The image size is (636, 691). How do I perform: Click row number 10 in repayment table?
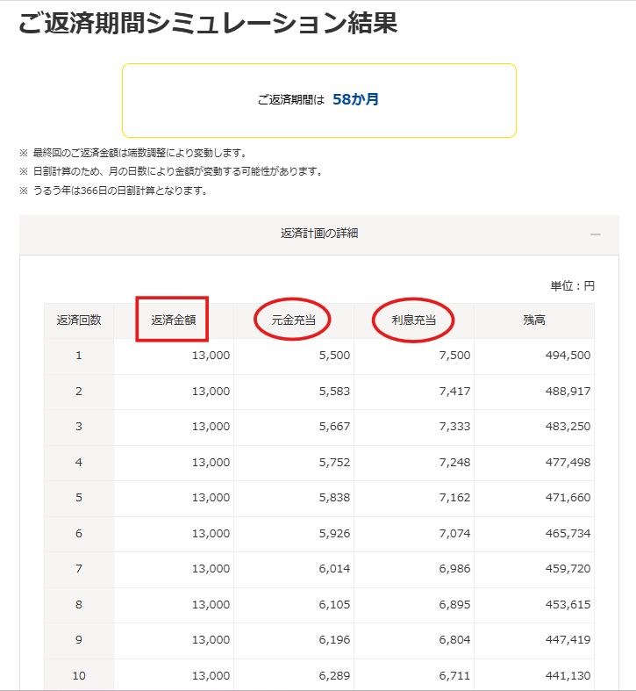point(79,675)
